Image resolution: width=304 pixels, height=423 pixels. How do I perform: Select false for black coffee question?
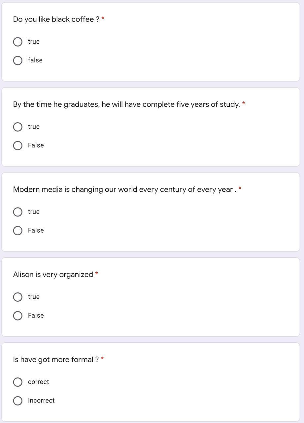(x=18, y=60)
